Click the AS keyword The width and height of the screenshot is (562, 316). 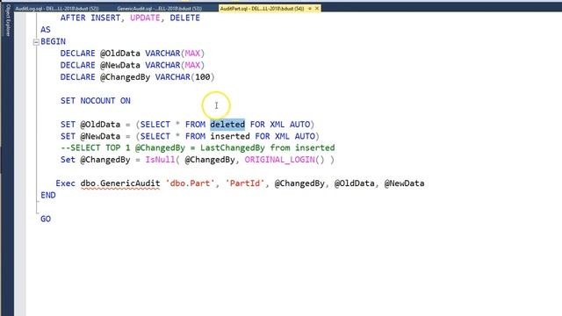tap(46, 30)
